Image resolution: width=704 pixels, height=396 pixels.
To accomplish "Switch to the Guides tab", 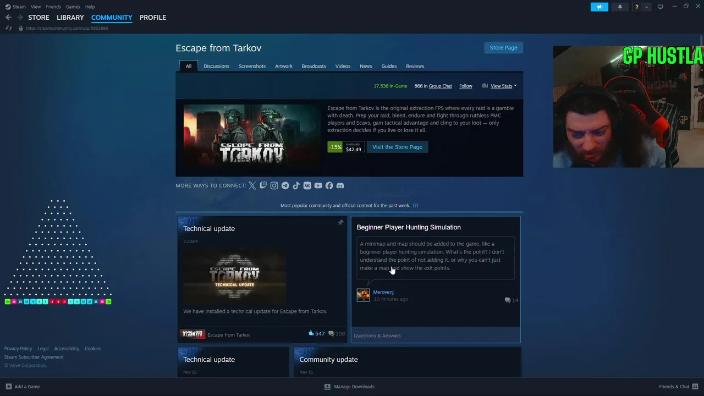I will pos(389,66).
